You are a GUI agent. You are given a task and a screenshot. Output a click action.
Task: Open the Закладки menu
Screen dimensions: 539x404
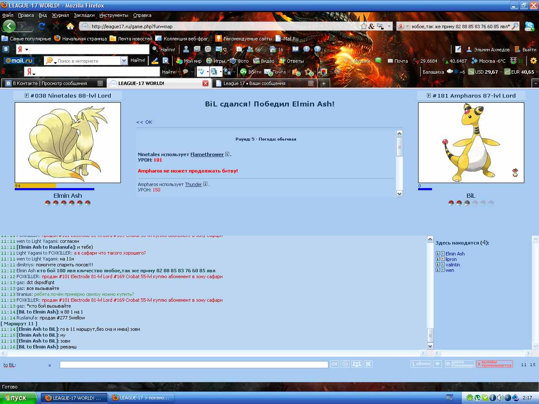point(84,15)
